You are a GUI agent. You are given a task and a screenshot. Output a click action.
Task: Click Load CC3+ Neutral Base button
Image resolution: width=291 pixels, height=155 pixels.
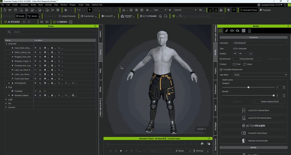[x=254, y=110]
